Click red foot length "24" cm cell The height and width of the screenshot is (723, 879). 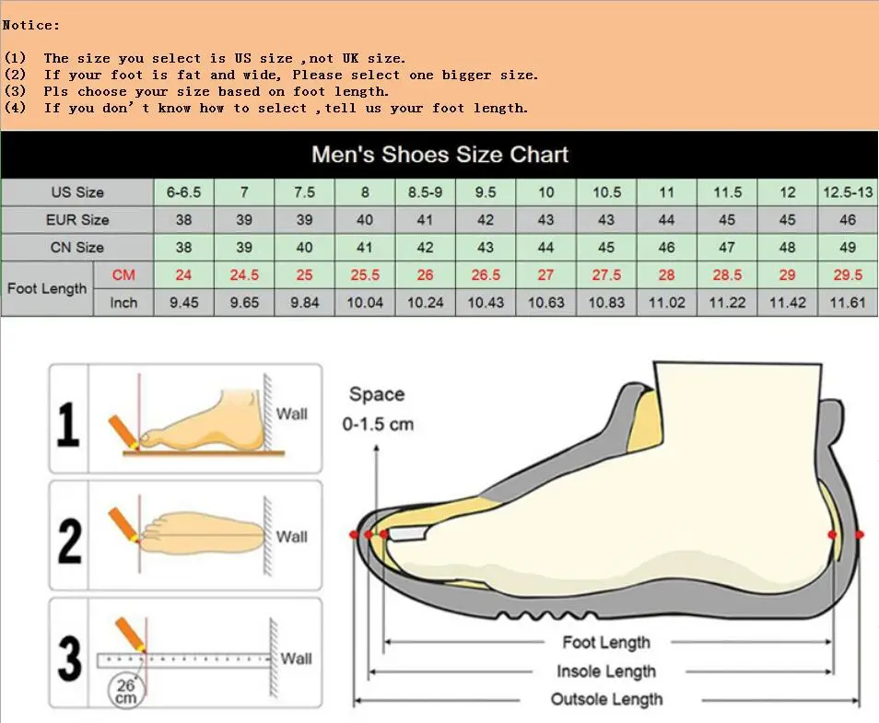[184, 274]
